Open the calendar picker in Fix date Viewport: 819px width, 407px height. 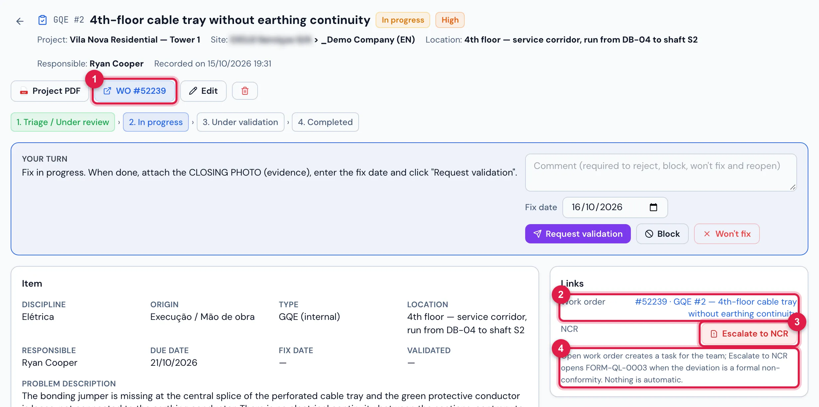(x=653, y=207)
